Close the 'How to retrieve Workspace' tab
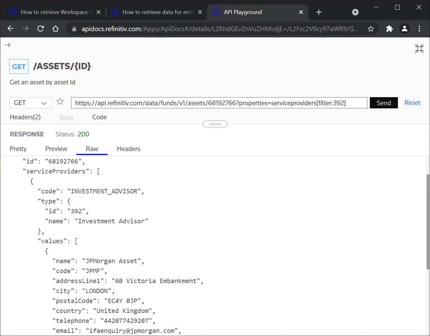 pos(99,12)
